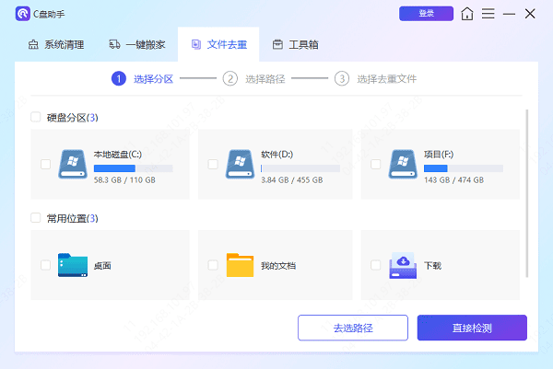
Task: Tick the checkbox next to 下载
Action: (x=375, y=265)
